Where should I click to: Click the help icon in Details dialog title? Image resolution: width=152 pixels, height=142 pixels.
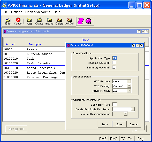click(133, 45)
